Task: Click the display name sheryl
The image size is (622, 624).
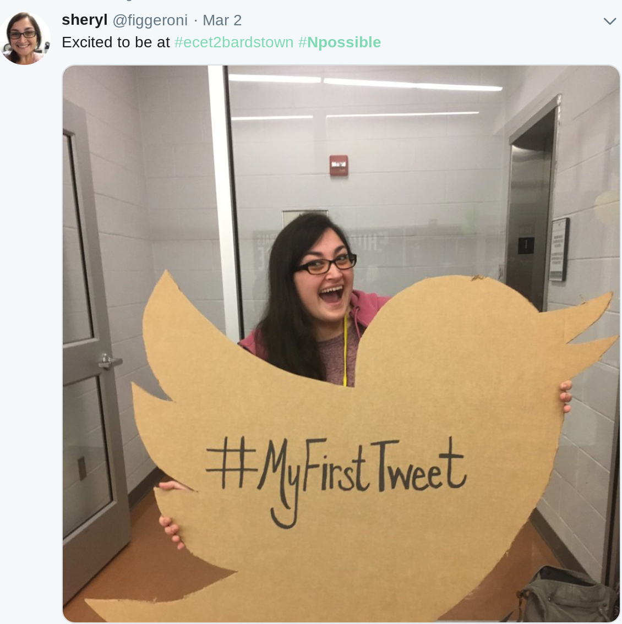Action: (x=84, y=20)
